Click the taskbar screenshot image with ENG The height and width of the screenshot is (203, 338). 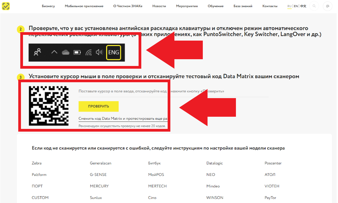point(76,52)
